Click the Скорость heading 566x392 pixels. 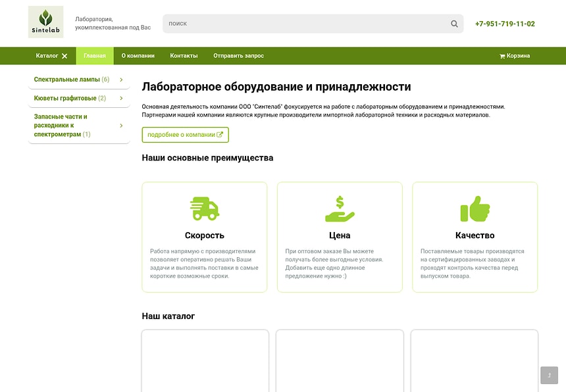(204, 235)
